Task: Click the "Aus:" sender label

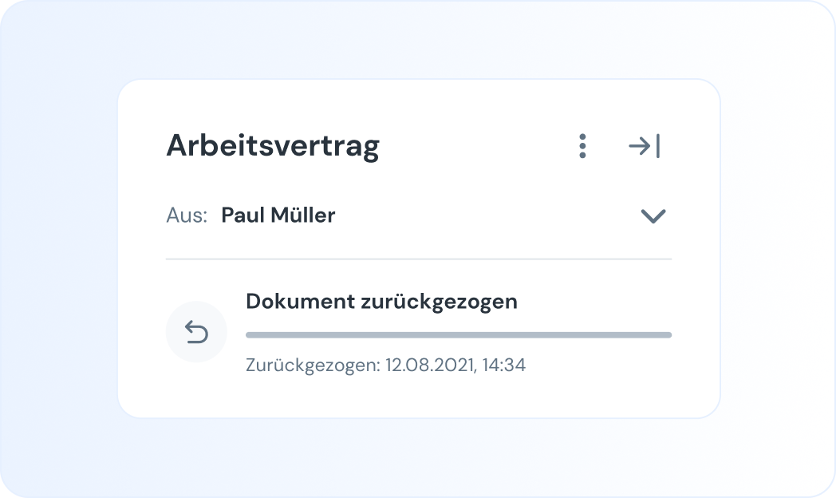Action: coord(187,215)
